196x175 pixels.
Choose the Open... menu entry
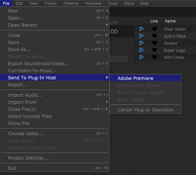54,18
